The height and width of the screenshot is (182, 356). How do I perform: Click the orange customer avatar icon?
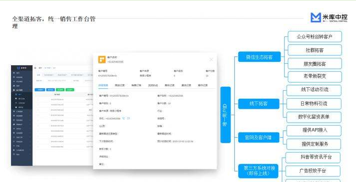pyautogui.click(x=102, y=59)
